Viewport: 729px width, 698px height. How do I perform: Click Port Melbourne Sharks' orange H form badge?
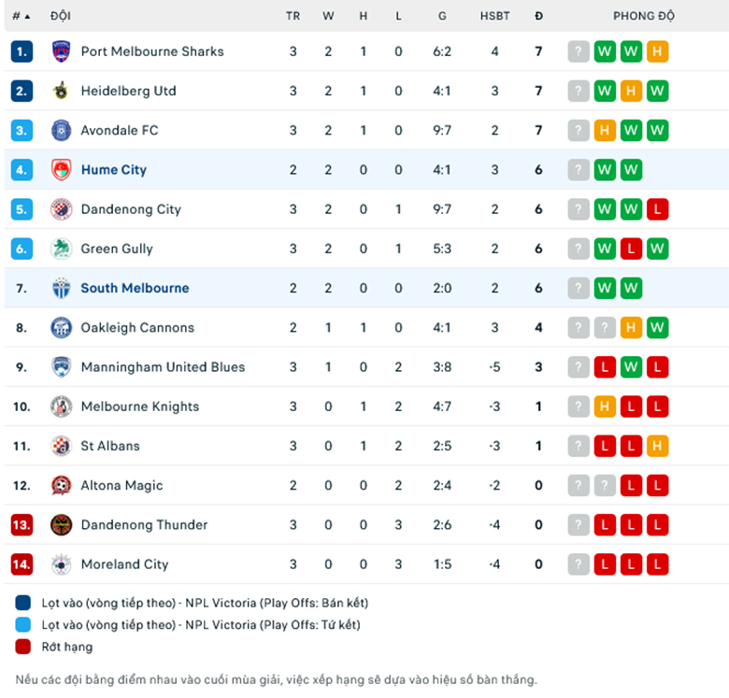[657, 51]
